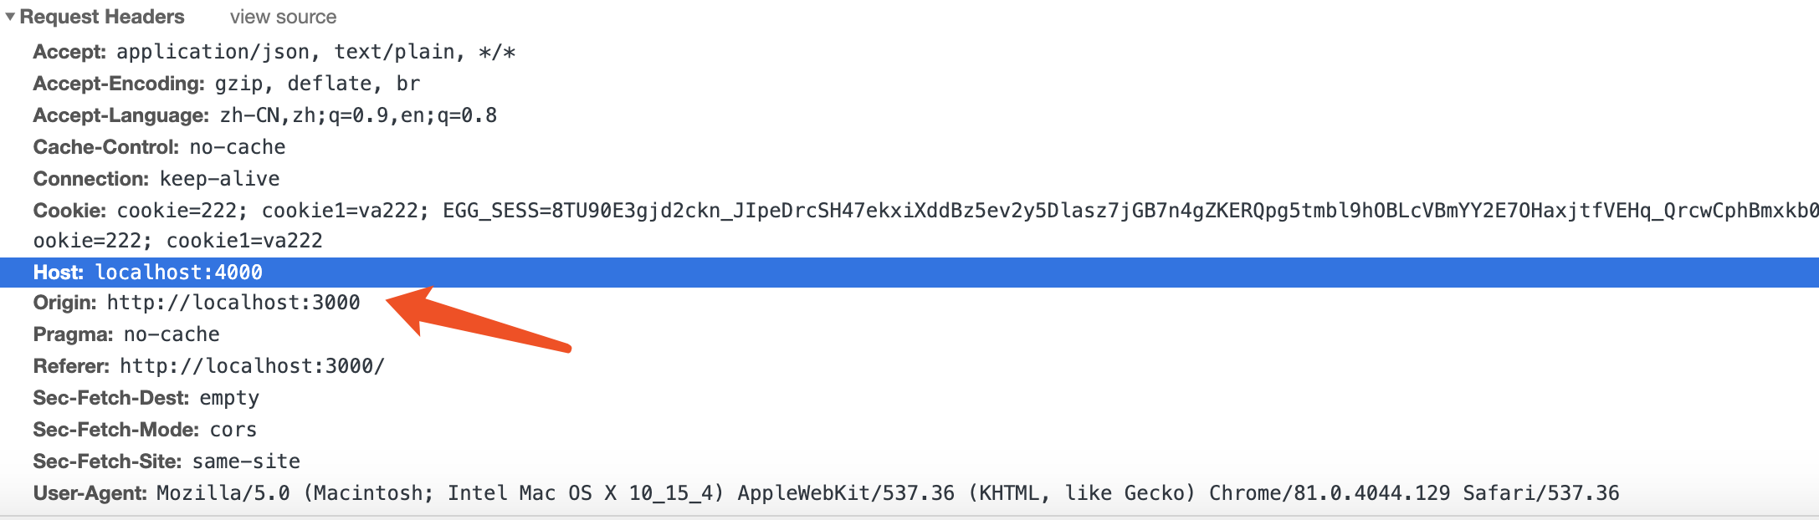Click the EGG_SESS cookie value text
The height and width of the screenshot is (520, 1819).
coord(1130,211)
